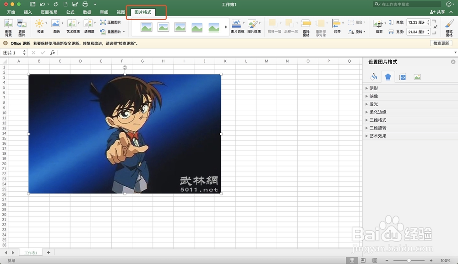Open the 数据 (Data) tab
This screenshot has height=264, width=458.
click(x=87, y=12)
